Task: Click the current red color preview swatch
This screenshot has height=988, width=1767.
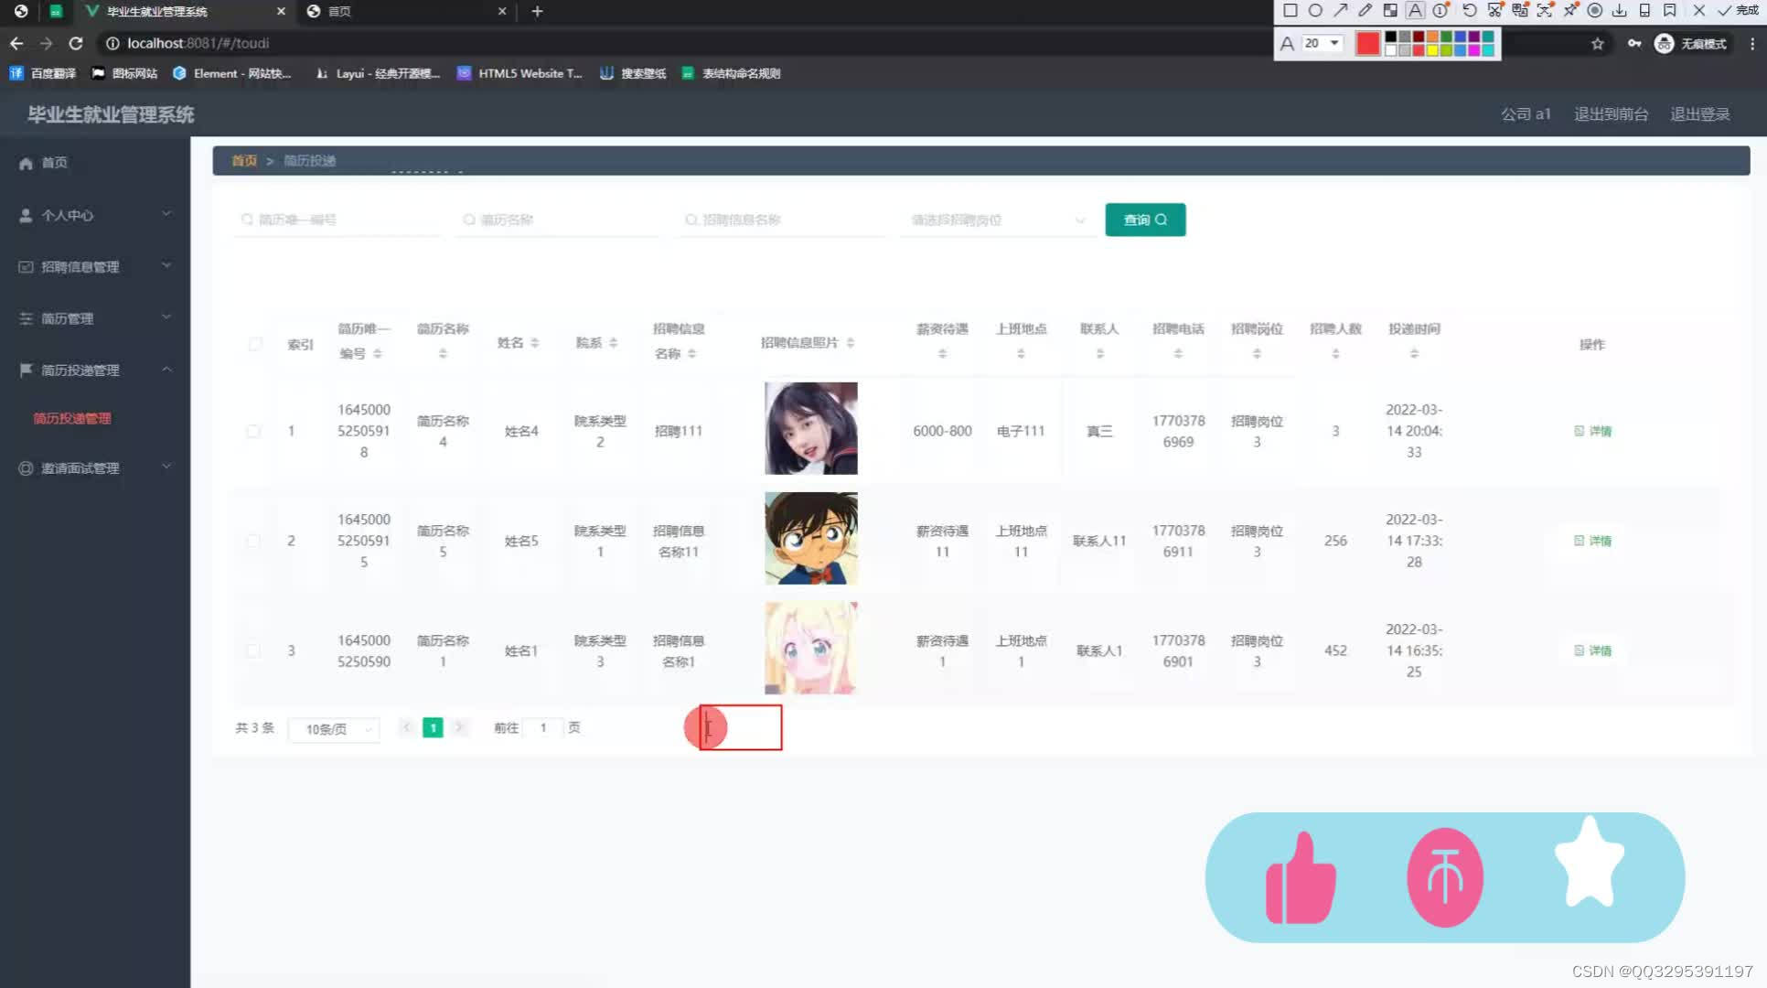Action: [x=1367, y=43]
